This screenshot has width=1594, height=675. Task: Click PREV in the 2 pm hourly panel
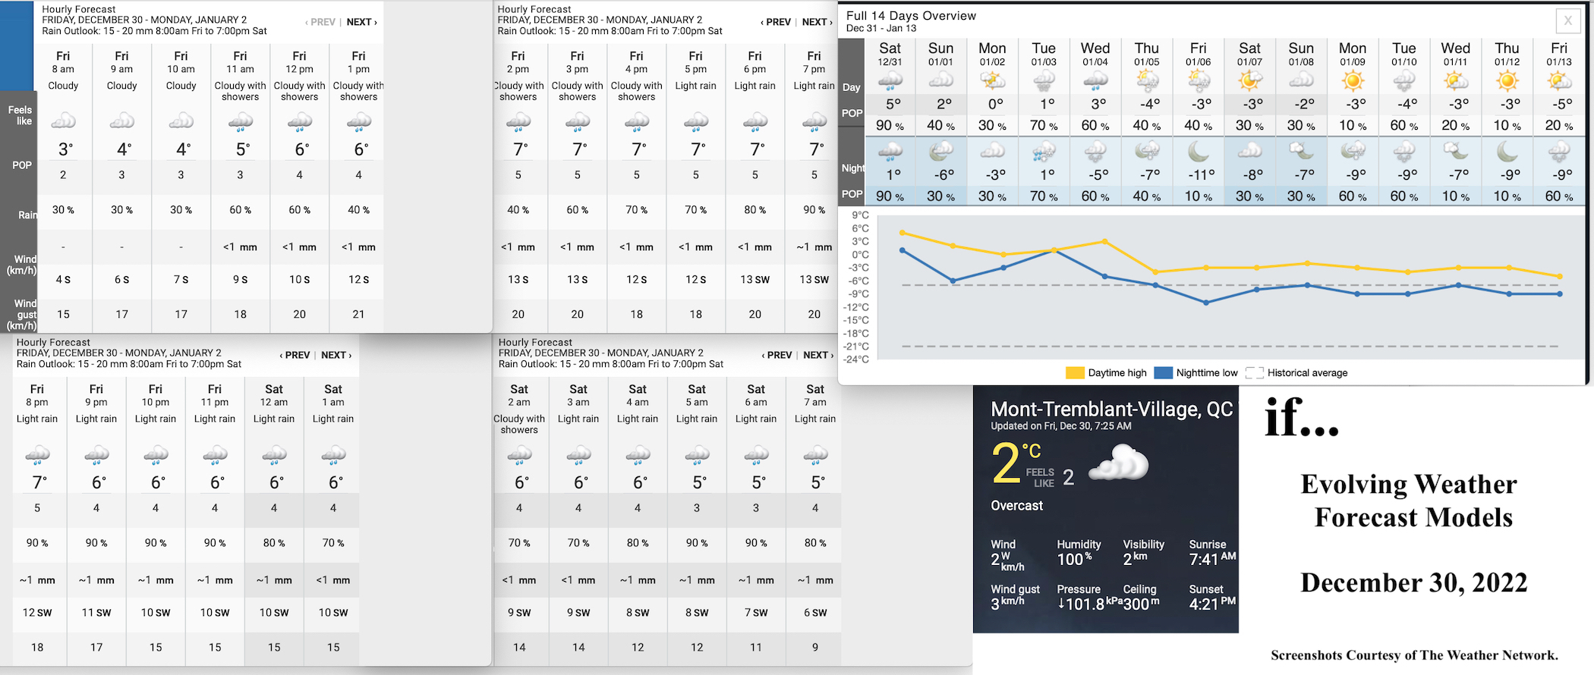coord(776,22)
